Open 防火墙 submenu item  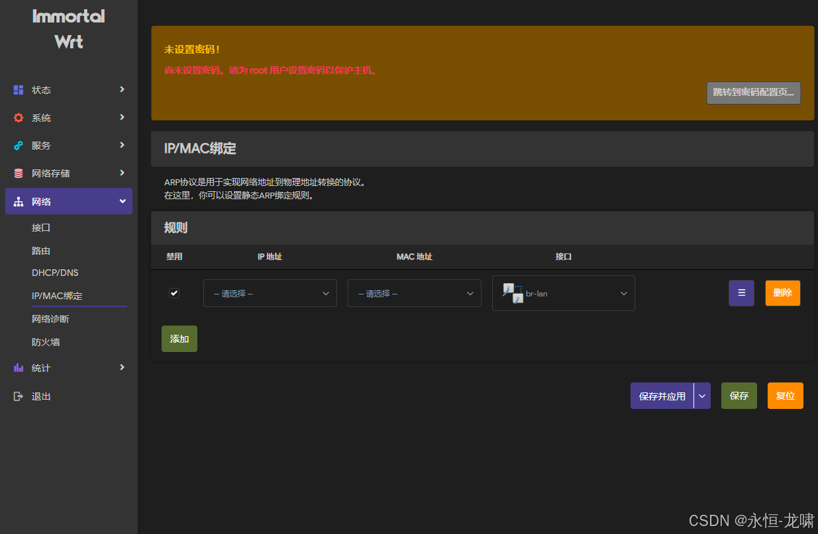pos(46,342)
